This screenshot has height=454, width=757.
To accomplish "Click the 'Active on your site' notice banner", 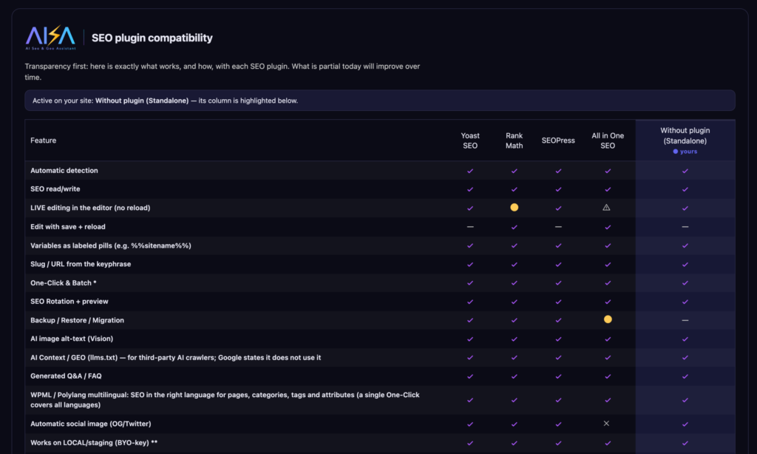I will point(380,101).
